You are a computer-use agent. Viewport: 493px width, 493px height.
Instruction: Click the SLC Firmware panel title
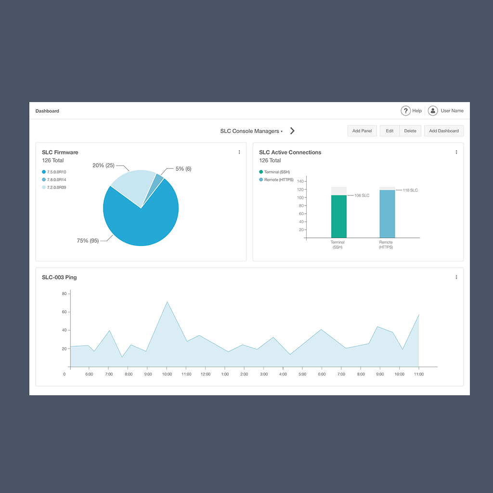[x=60, y=152]
